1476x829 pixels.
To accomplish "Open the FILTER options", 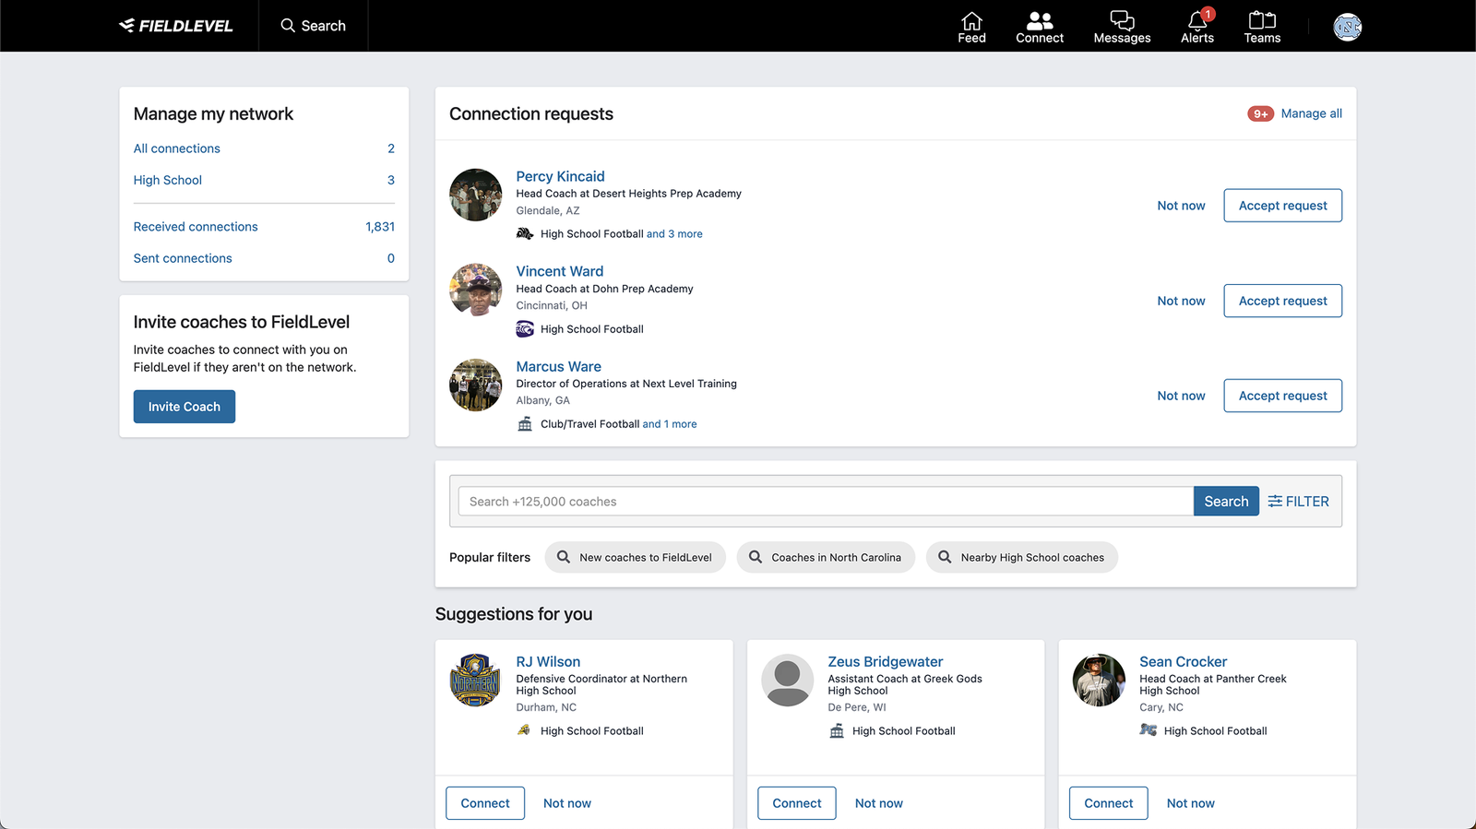I will point(1298,502).
